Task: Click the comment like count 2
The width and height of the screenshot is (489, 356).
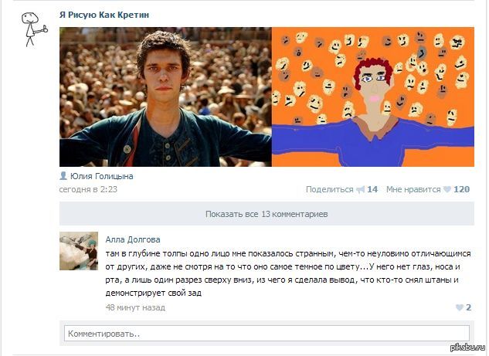Action: 468,307
